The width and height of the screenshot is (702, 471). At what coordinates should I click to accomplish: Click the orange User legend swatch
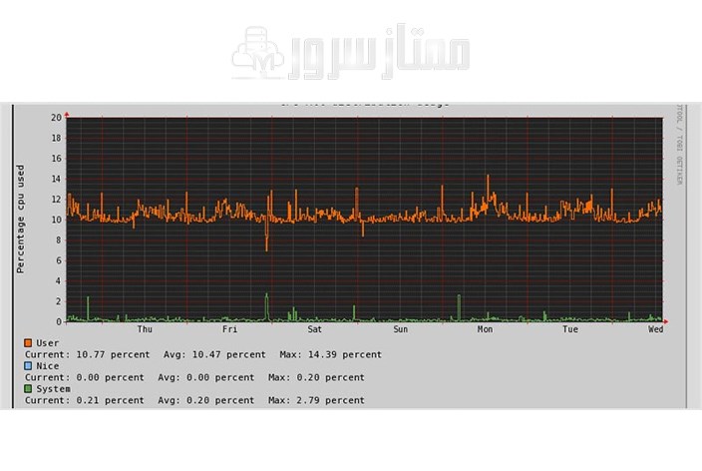click(28, 343)
